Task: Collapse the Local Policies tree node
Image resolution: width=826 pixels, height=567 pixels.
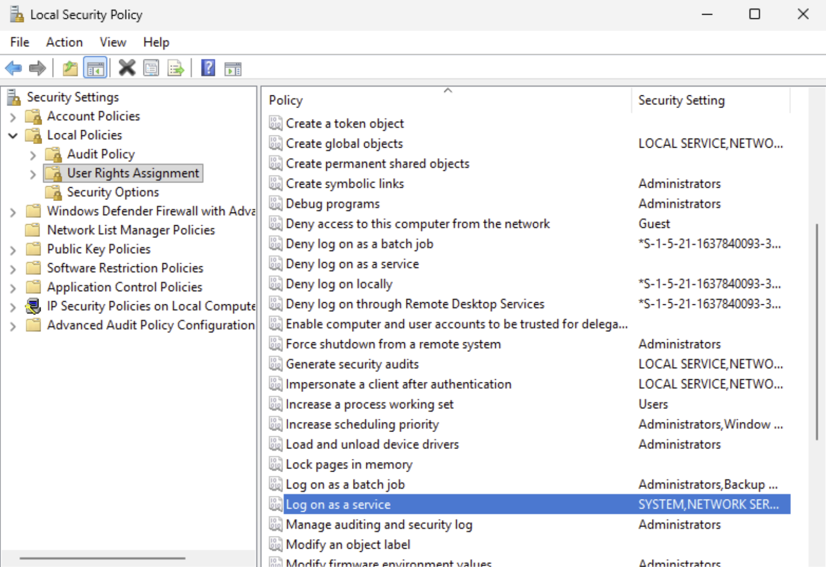Action: (13, 135)
